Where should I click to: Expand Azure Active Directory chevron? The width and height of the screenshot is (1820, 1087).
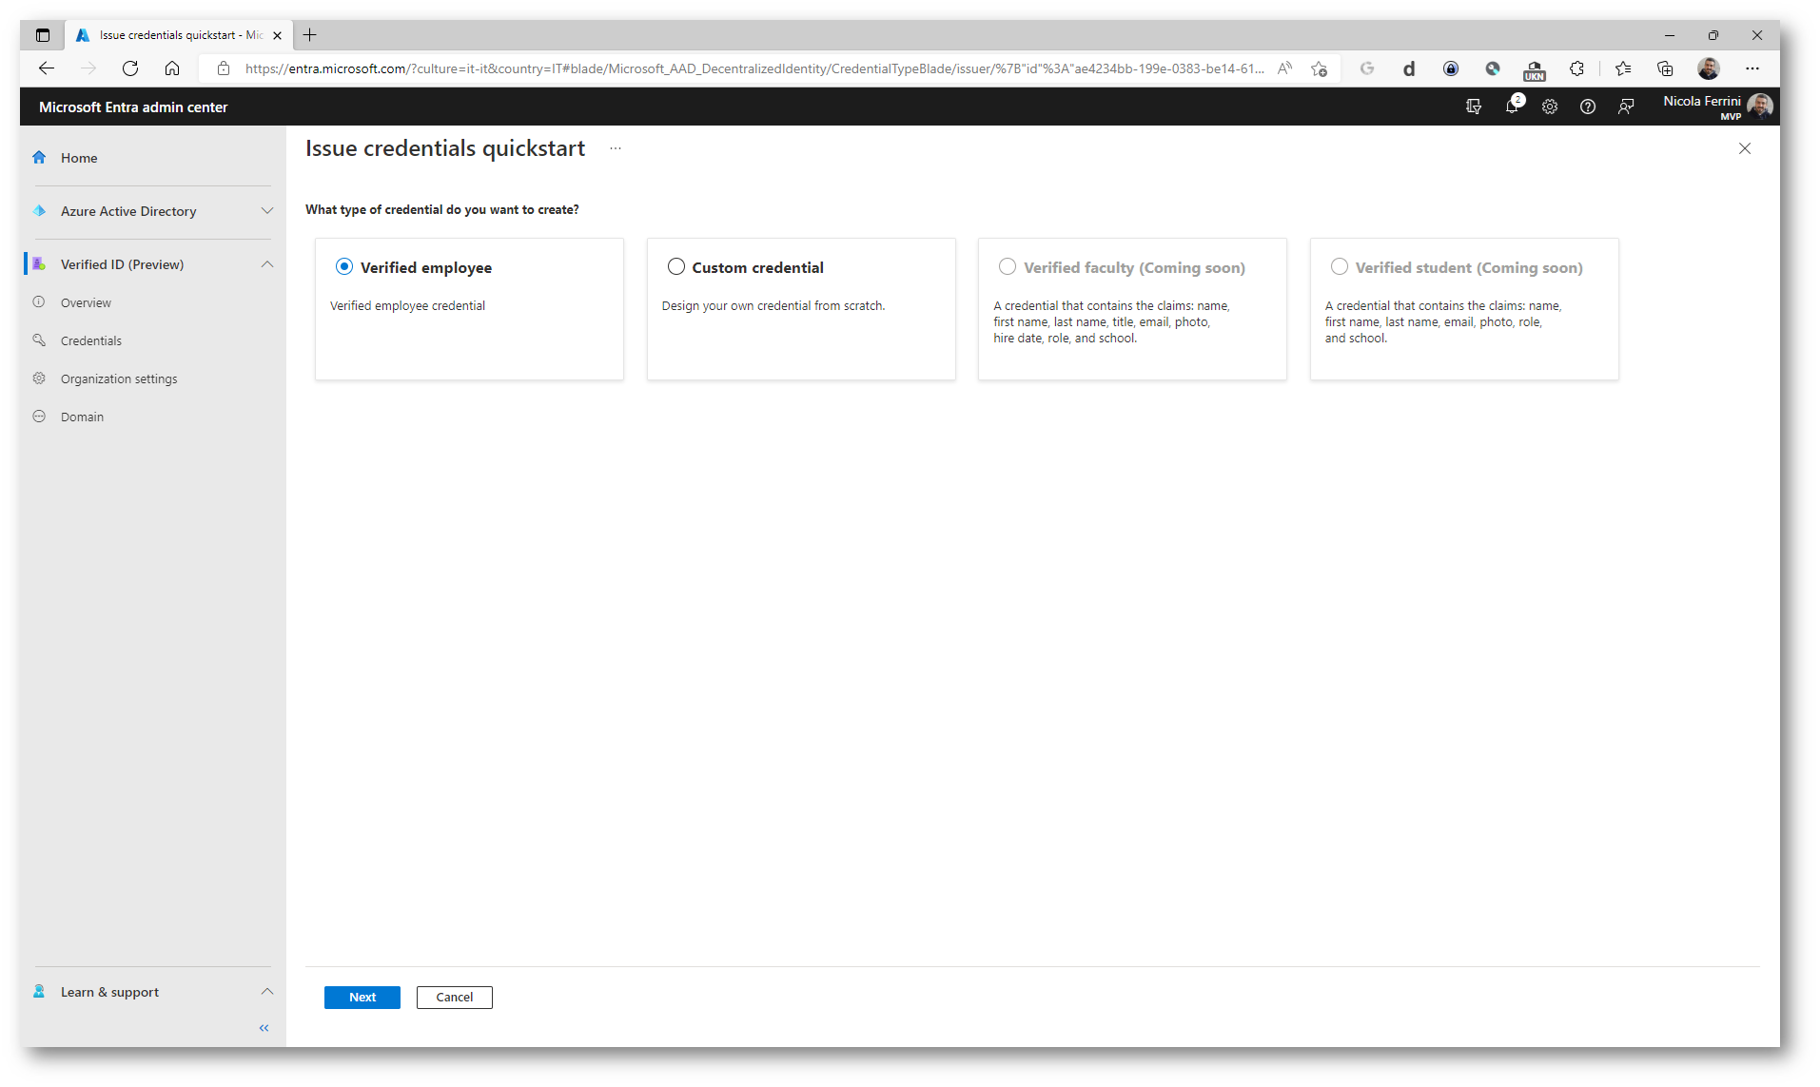tap(266, 211)
